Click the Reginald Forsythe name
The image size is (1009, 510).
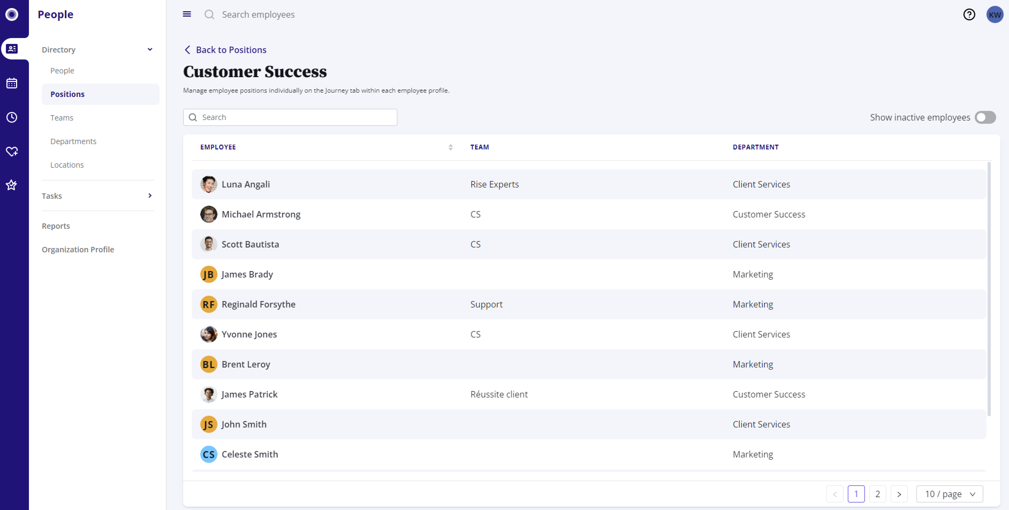[x=258, y=304]
